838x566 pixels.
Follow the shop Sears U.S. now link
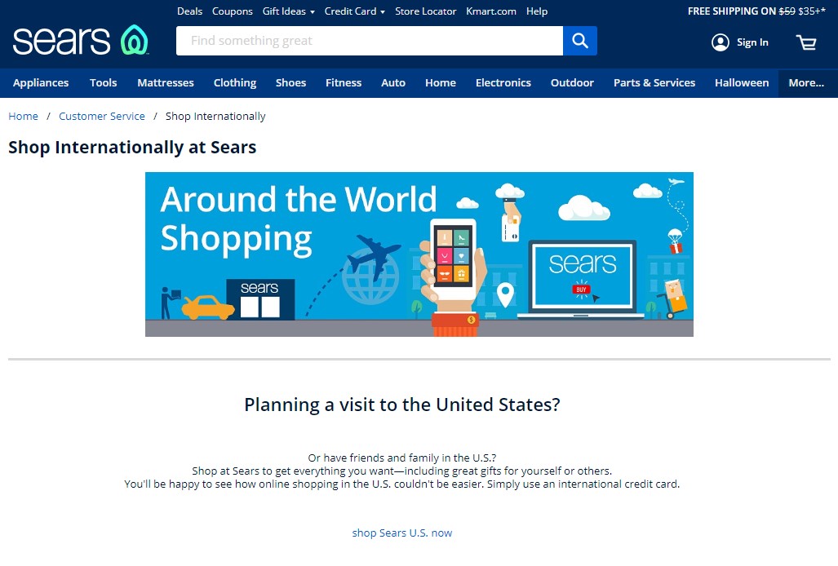[x=402, y=533]
